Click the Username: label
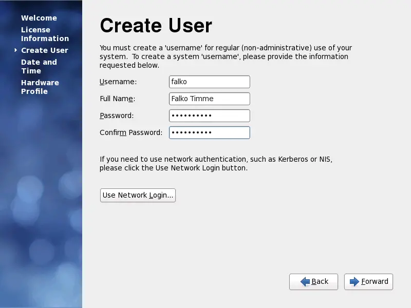Image resolution: width=411 pixels, height=308 pixels. click(118, 82)
